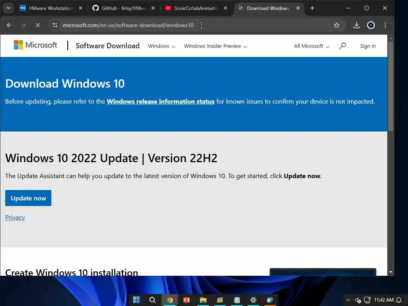Close the SonicCollabAnimation tab

(x=226, y=8)
